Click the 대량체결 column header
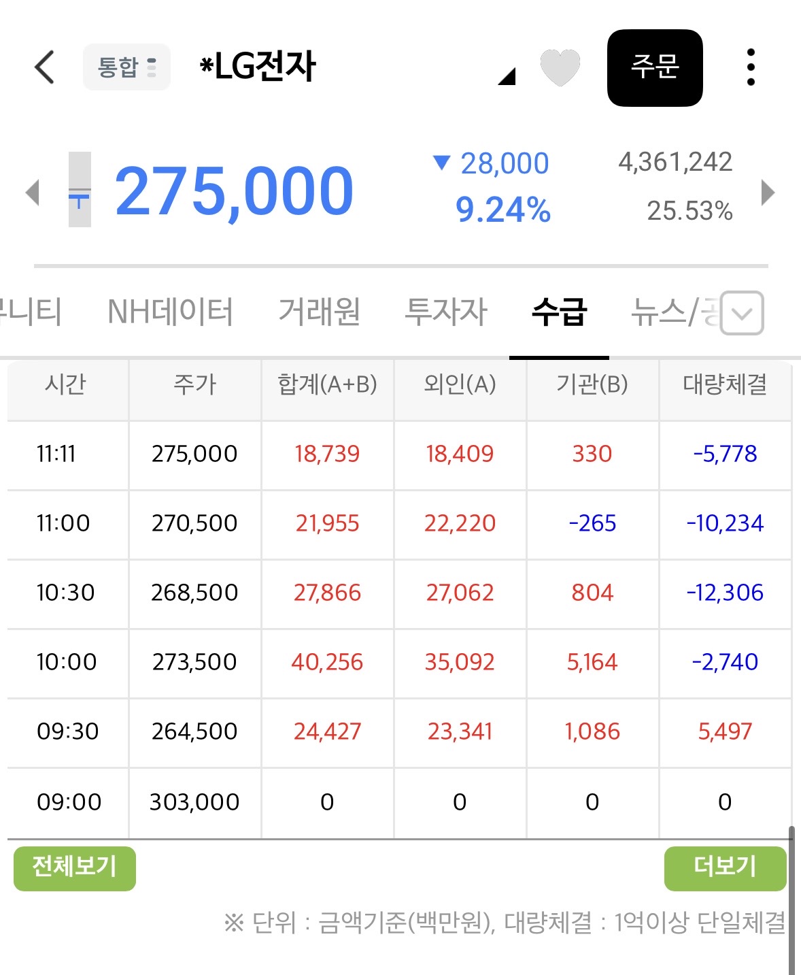 coord(725,385)
